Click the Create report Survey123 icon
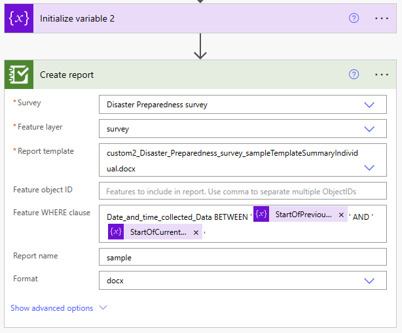The width and height of the screenshot is (402, 333). coord(20,75)
